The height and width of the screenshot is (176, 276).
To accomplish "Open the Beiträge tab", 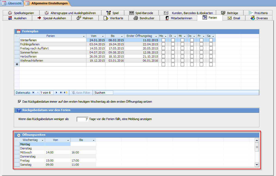I will (x=230, y=13).
